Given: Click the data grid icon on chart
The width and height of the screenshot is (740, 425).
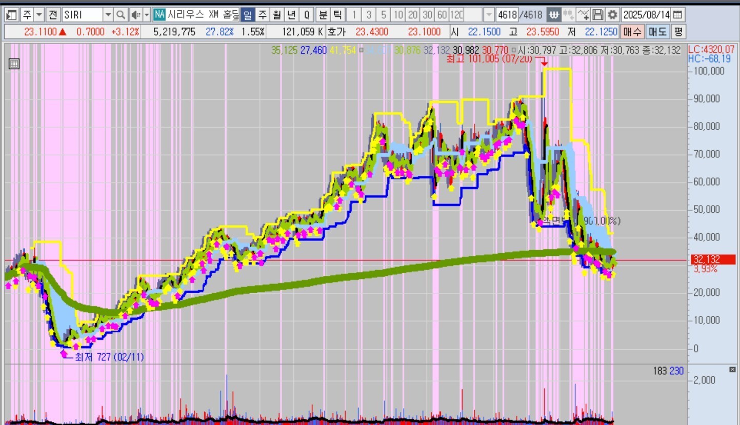Looking at the screenshot, I should point(14,64).
